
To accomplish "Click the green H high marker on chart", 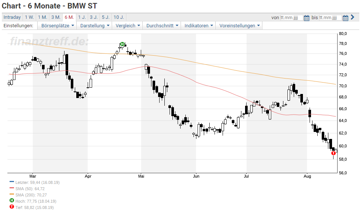I will point(122,44).
